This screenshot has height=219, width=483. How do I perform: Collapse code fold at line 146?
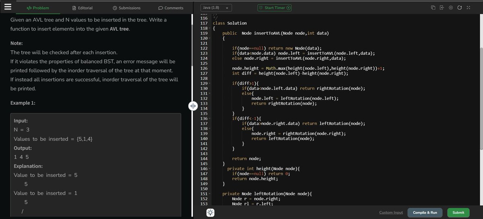point(211,169)
